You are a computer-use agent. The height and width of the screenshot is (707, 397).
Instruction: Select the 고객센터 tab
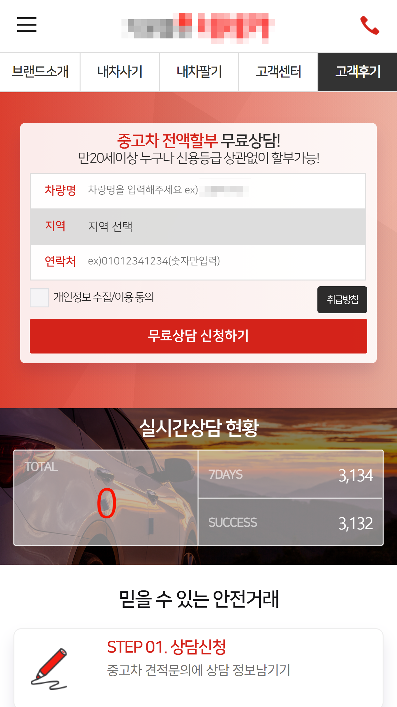[278, 72]
